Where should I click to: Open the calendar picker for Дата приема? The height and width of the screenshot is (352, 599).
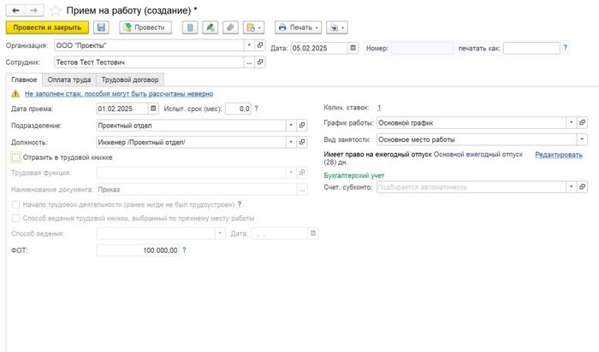pyautogui.click(x=154, y=109)
